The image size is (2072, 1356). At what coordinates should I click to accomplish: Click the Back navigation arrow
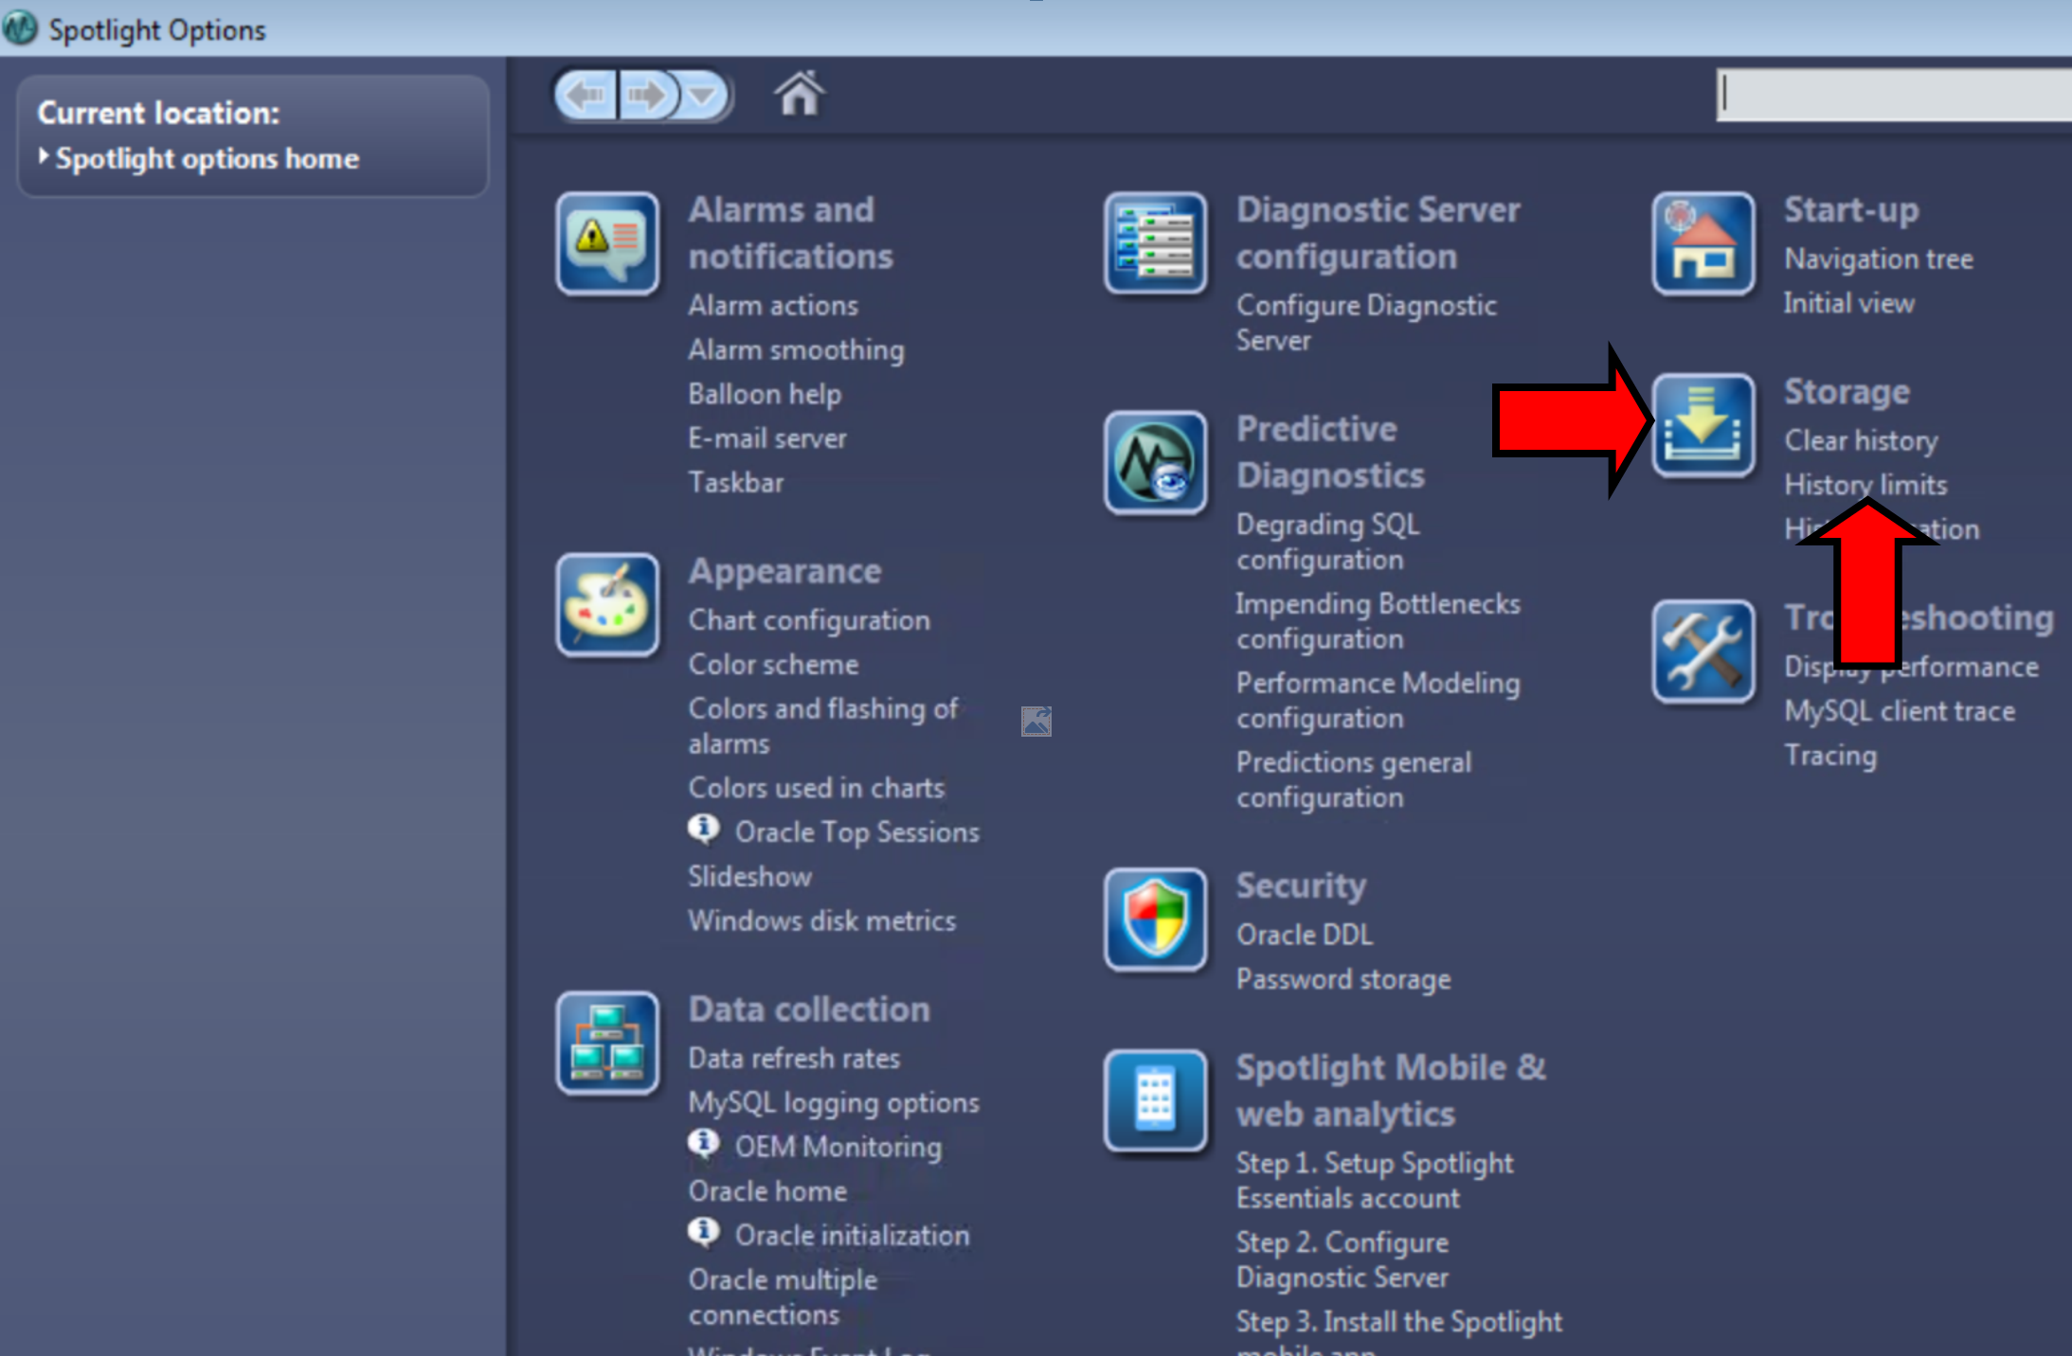pos(586,95)
